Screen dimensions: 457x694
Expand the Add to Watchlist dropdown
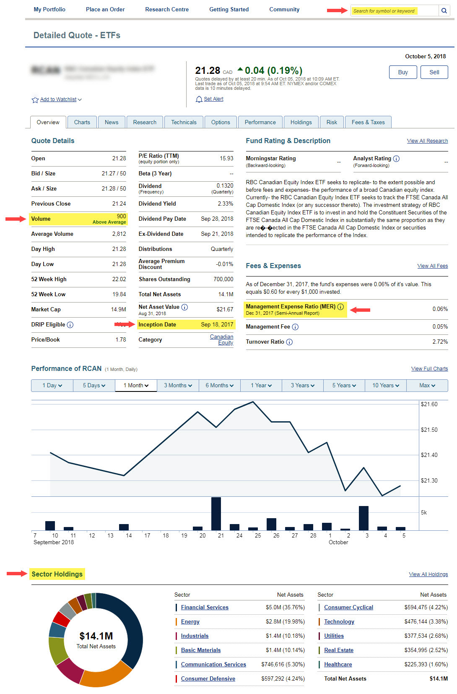point(80,100)
